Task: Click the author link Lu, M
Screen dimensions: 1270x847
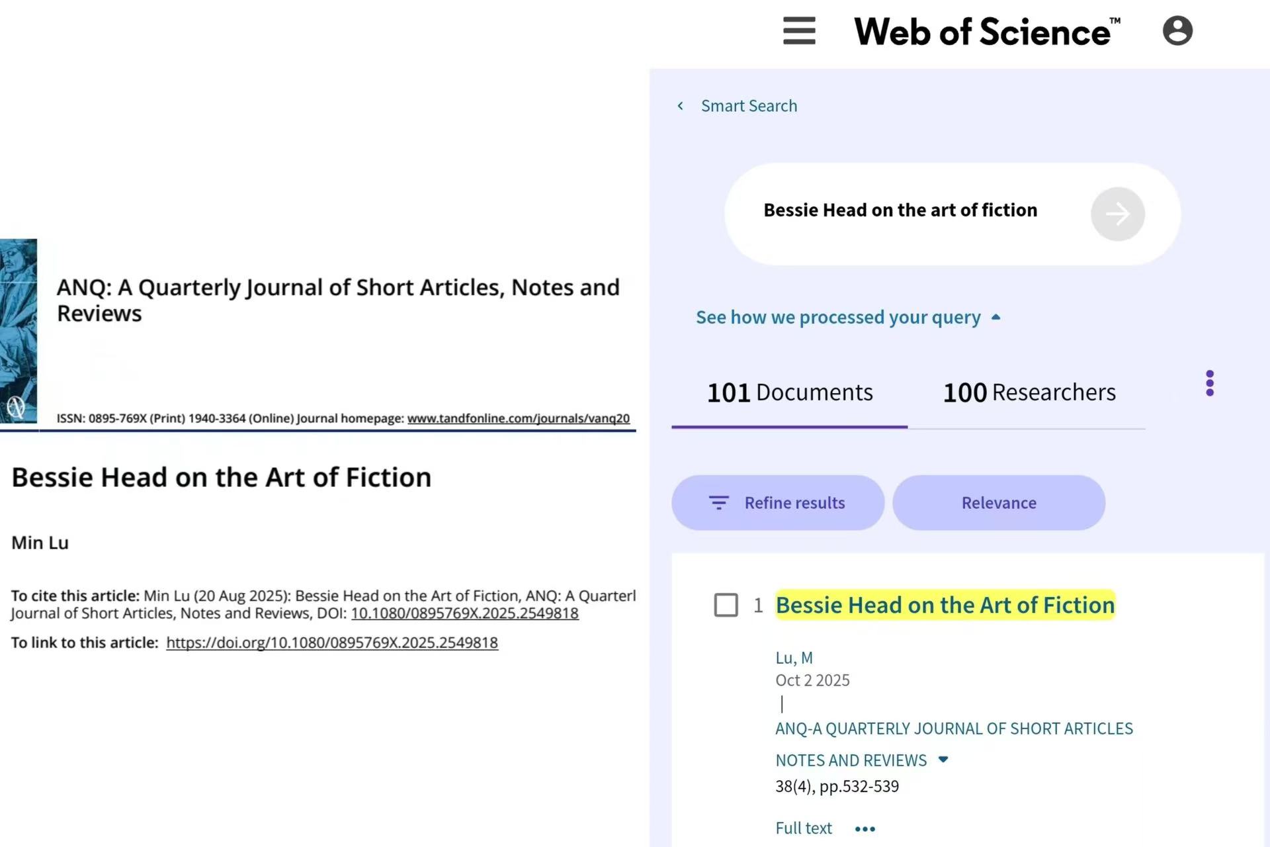Action: [794, 658]
